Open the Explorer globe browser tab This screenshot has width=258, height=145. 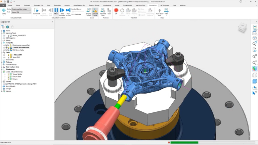[8, 27]
